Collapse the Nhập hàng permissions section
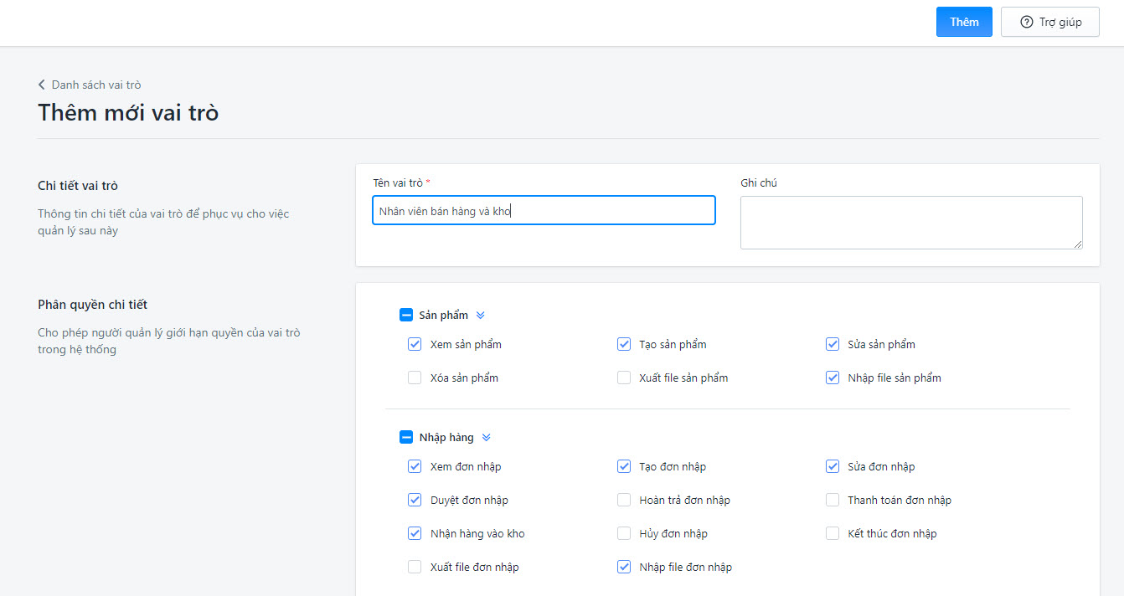The image size is (1124, 596). (x=487, y=438)
